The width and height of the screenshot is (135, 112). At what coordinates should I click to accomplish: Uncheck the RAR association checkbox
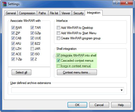click(x=13, y=28)
